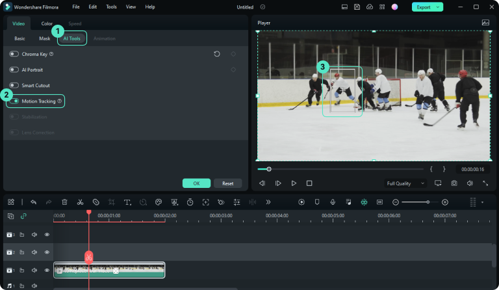This screenshot has height=290, width=499.
Task: Click the play-from-start frame step icon
Action: [278, 183]
